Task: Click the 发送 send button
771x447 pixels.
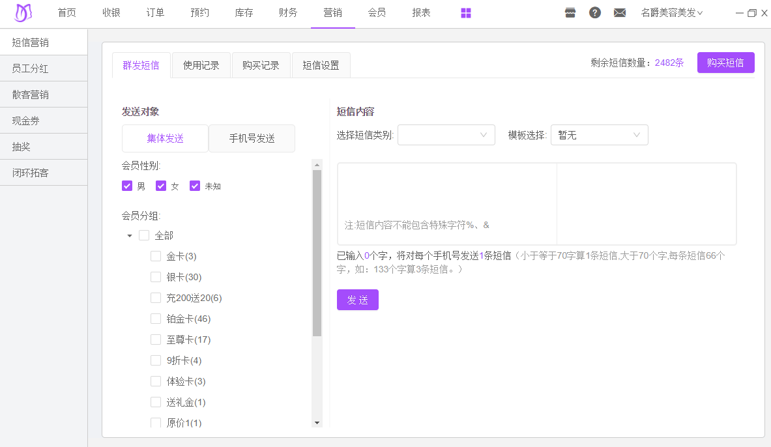Action: 357,300
